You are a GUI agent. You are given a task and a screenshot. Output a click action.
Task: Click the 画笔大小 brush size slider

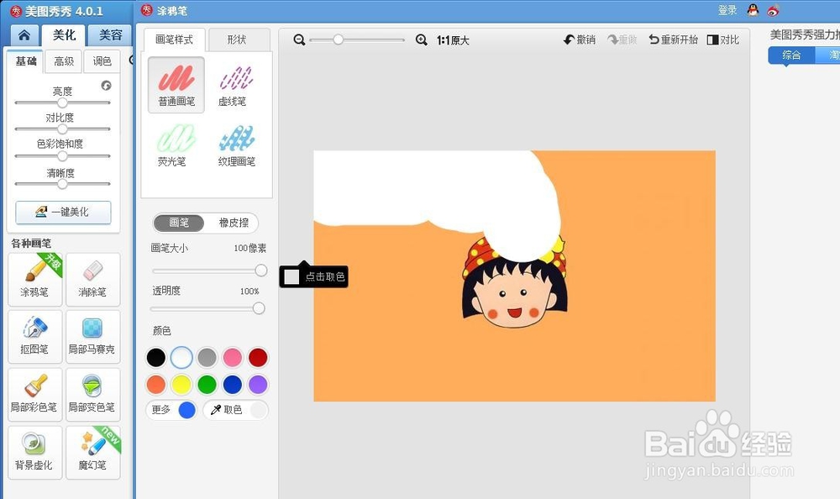click(209, 271)
